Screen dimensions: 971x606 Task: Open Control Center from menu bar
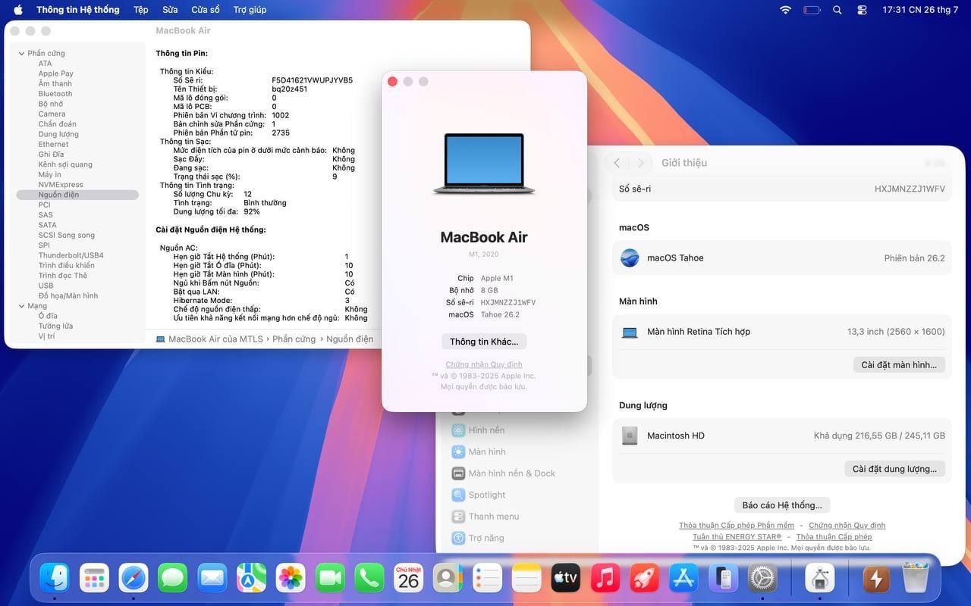click(862, 10)
